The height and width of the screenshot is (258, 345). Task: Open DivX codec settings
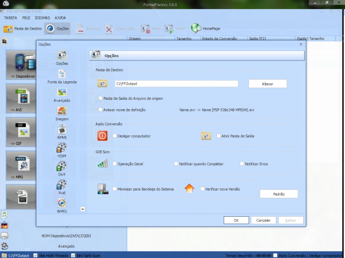pyautogui.click(x=62, y=169)
